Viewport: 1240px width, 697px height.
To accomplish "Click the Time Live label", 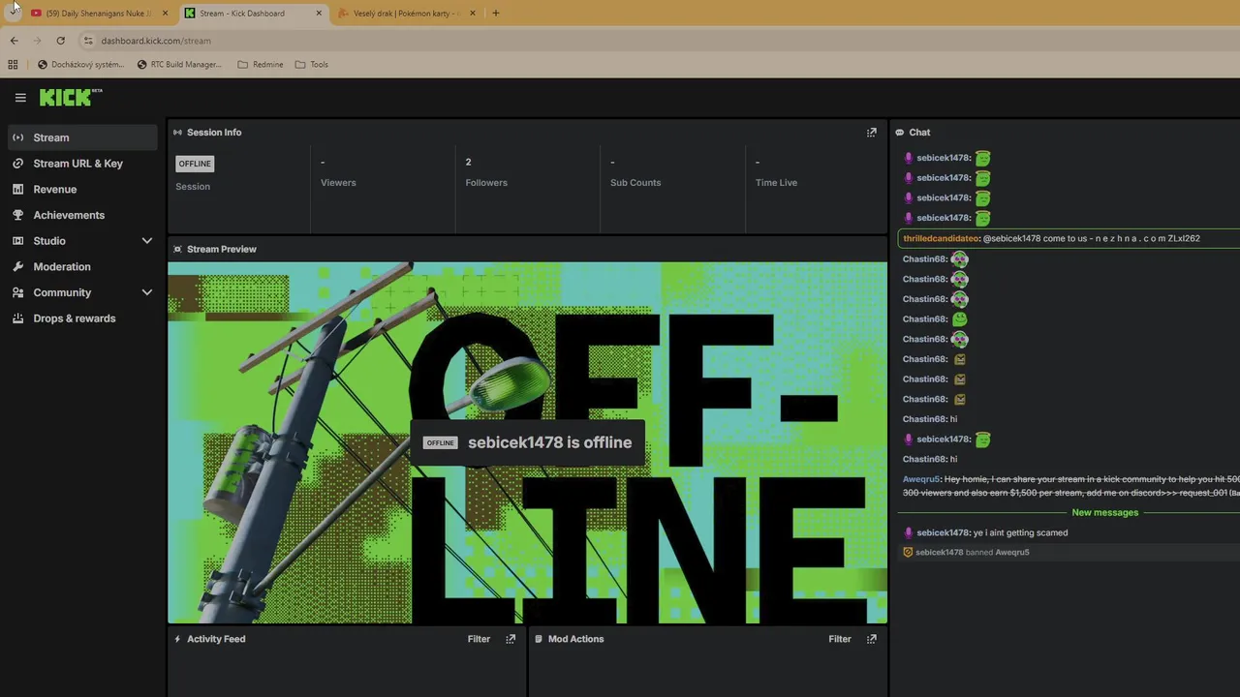I will coord(776,182).
